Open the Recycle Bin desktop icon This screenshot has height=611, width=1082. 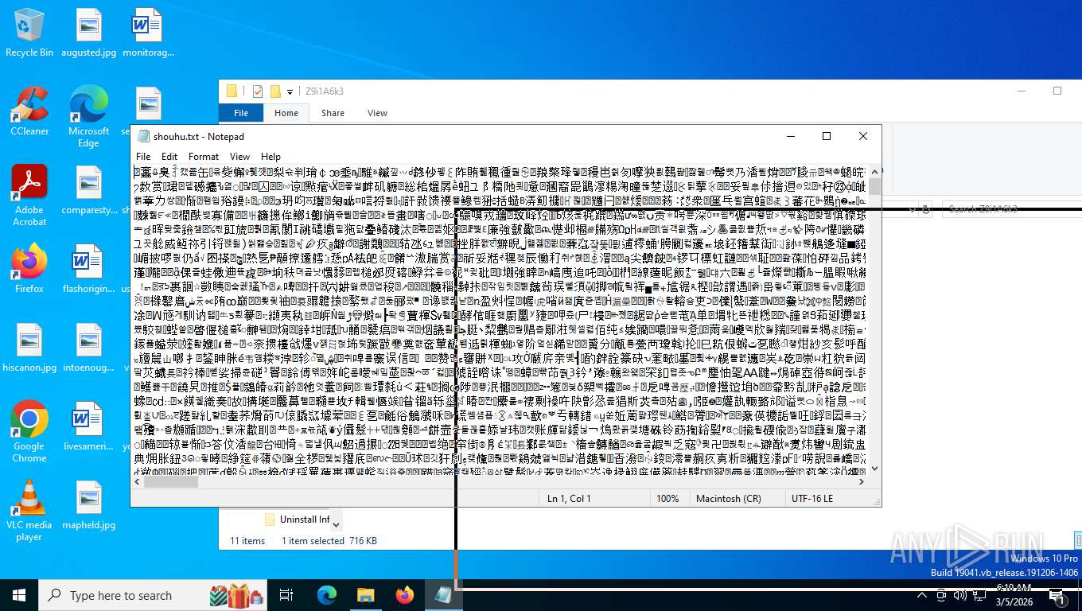[29, 33]
